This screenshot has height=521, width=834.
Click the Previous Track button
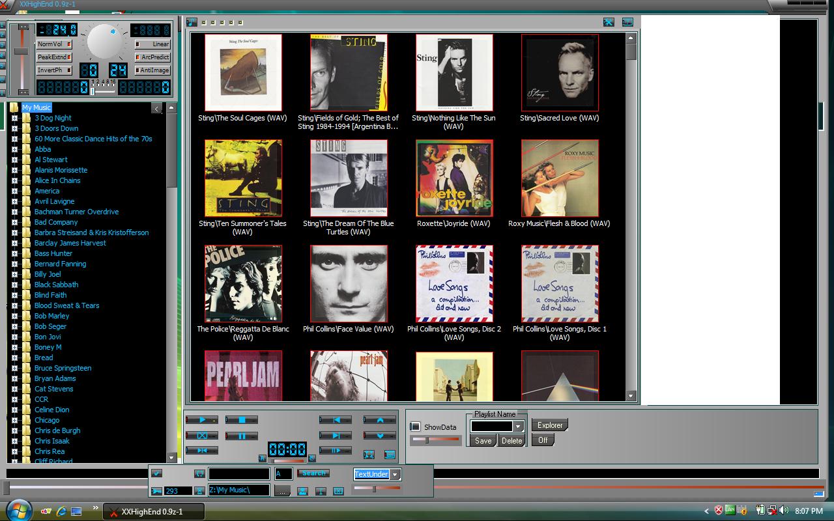[336, 419]
